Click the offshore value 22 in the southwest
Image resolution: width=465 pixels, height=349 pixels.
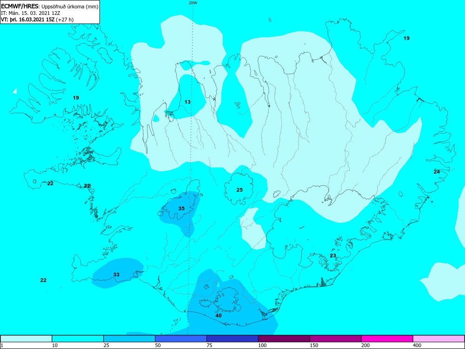[43, 280]
